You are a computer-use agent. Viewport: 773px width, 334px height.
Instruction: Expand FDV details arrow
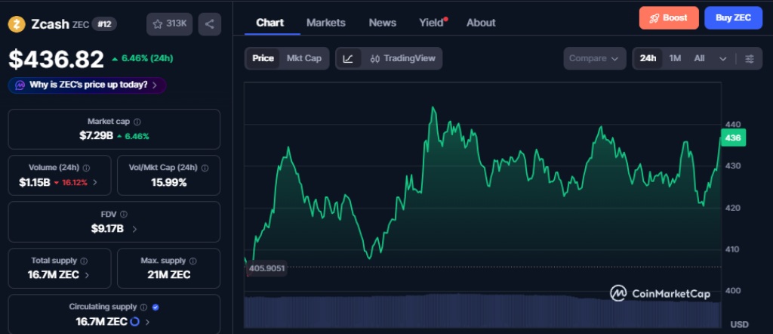[x=134, y=229]
